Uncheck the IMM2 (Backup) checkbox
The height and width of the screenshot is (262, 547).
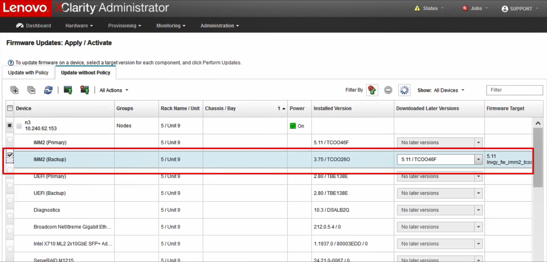pos(10,155)
